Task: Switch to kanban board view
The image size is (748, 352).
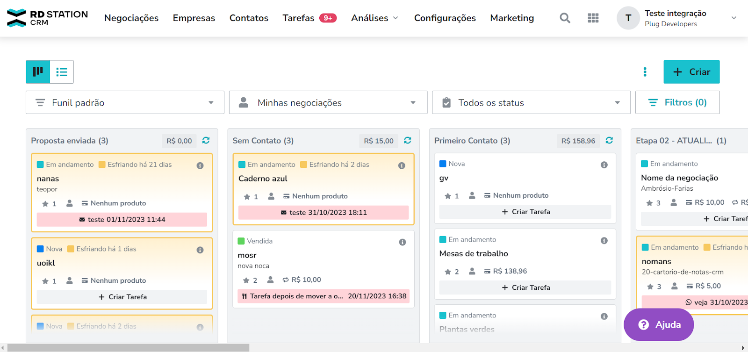Action: [38, 72]
